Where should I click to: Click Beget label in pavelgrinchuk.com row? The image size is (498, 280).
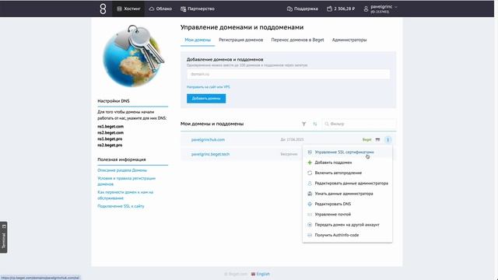(x=366, y=140)
